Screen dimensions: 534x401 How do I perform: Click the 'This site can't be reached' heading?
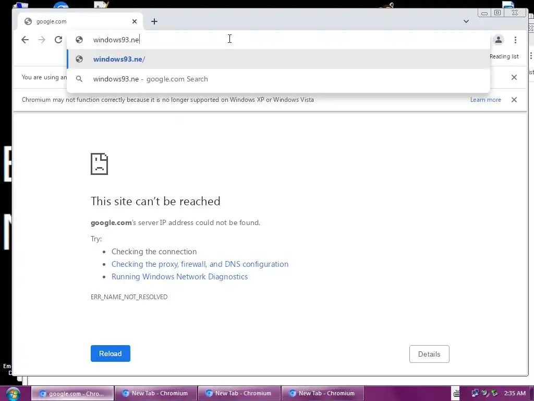[155, 201]
